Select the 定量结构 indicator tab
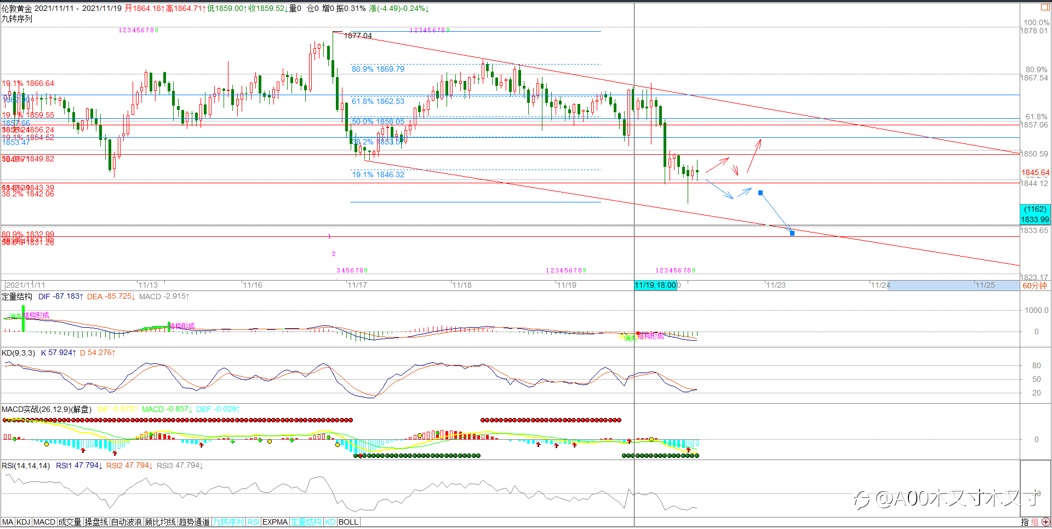 coord(306,522)
